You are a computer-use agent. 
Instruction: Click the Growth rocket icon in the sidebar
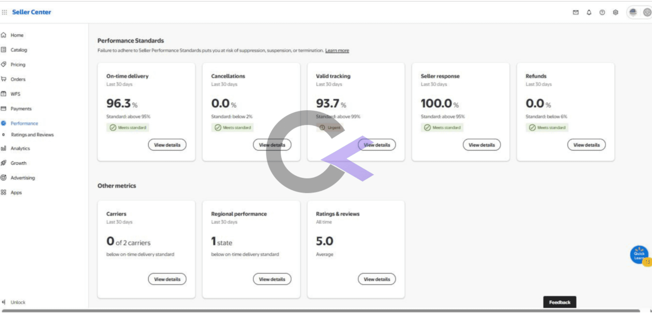4,163
